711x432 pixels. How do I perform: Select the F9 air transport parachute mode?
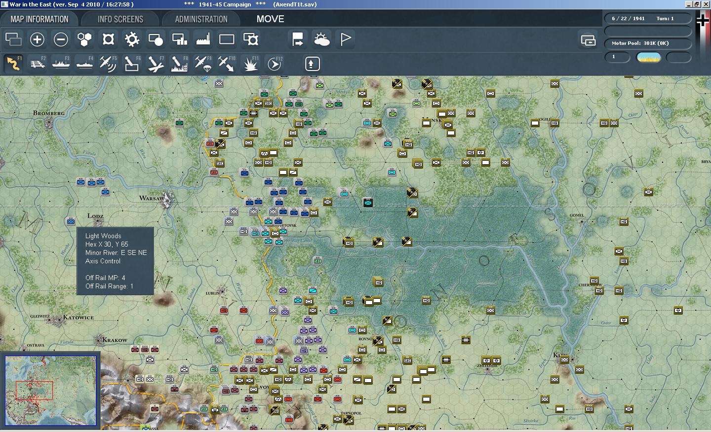click(x=203, y=64)
